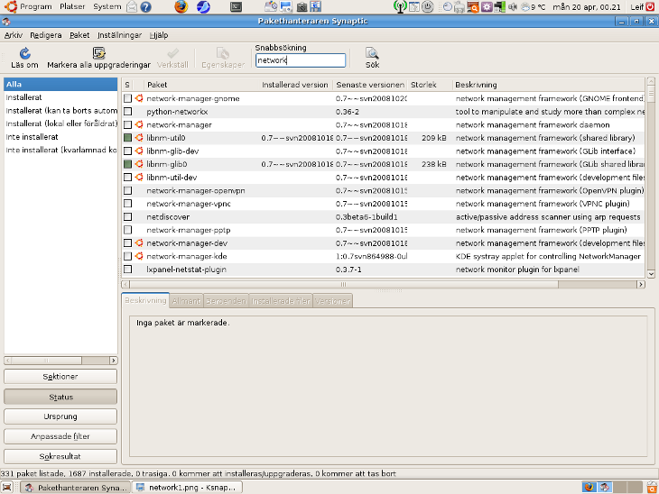Click the camera screenshot launcher icon
Viewport: 659px width, 494px height.
[x=302, y=6]
